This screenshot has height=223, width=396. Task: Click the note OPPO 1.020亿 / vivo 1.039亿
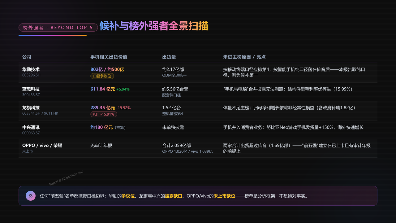187,151
